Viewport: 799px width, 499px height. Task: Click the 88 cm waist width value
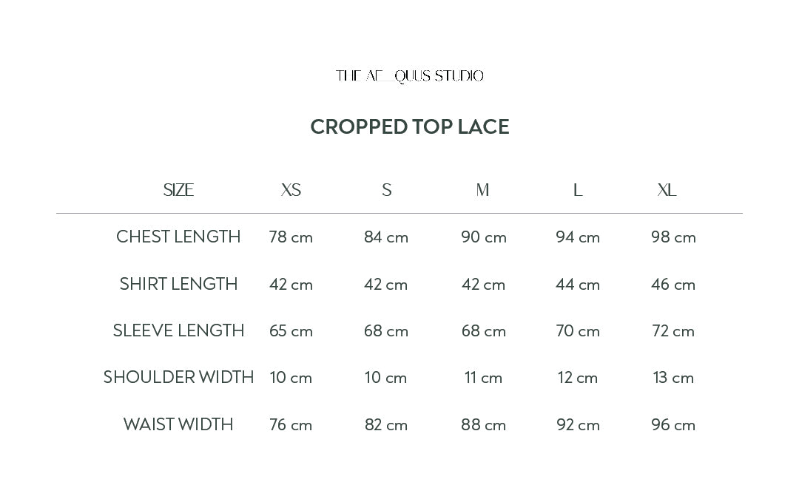click(483, 424)
